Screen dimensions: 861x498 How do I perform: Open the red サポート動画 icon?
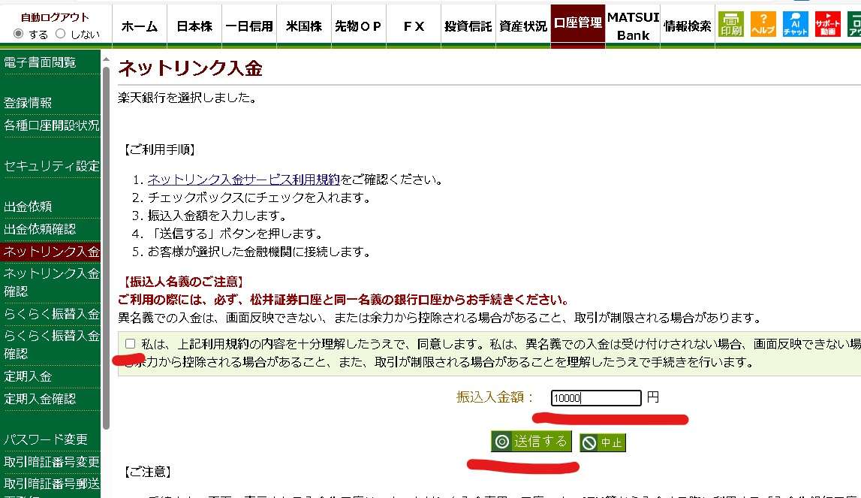[827, 24]
